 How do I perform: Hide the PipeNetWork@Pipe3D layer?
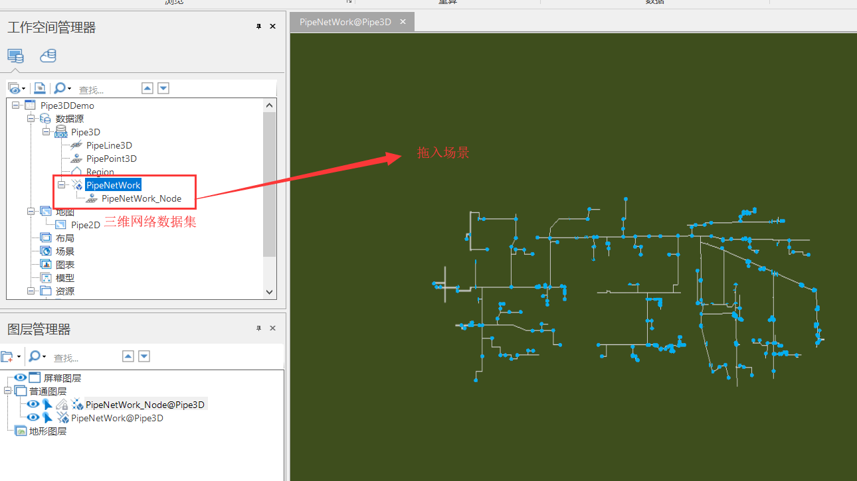coord(33,417)
